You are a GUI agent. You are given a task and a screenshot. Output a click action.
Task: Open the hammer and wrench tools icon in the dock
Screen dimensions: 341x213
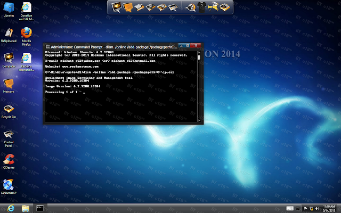pyautogui.click(x=213, y=7)
